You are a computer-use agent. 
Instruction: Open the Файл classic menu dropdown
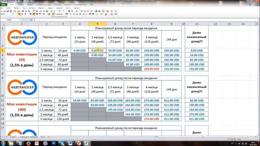[9, 8]
